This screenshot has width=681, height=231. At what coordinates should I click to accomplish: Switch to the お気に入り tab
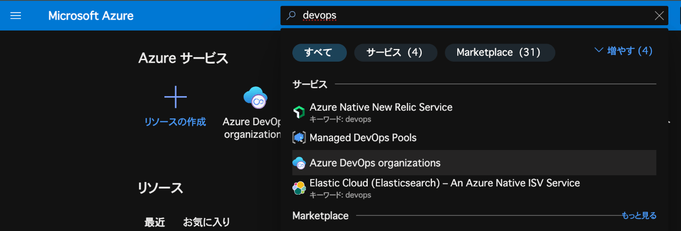pyautogui.click(x=206, y=223)
